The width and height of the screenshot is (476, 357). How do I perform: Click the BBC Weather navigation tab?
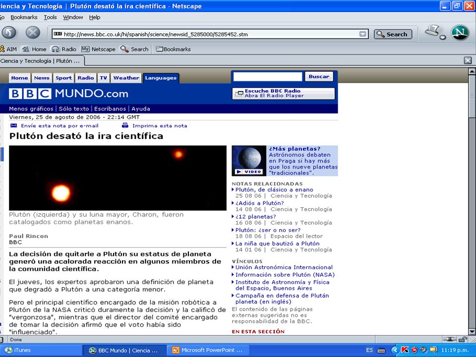coord(126,78)
